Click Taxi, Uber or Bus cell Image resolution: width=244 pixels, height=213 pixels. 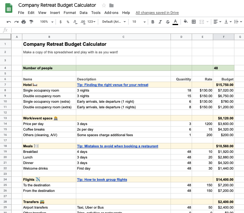[123, 207]
